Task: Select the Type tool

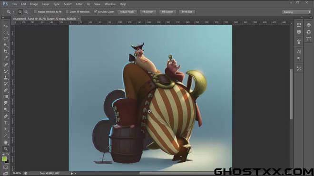Action: point(6,123)
